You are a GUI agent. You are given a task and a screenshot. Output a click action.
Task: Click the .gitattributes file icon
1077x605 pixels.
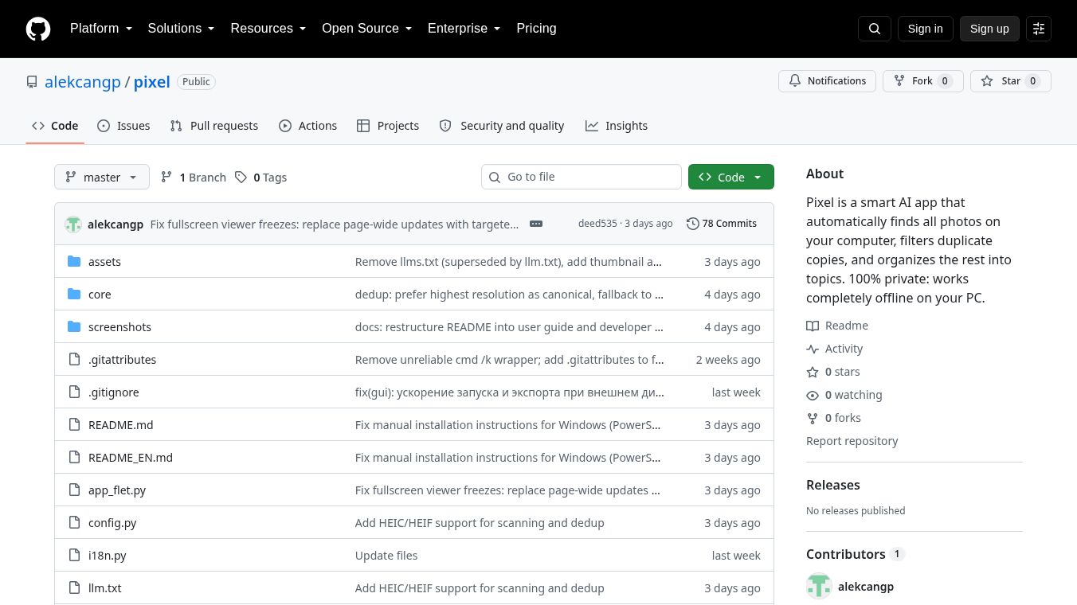pos(74,359)
